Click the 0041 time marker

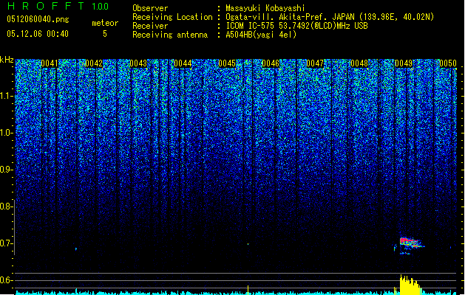[50, 63]
